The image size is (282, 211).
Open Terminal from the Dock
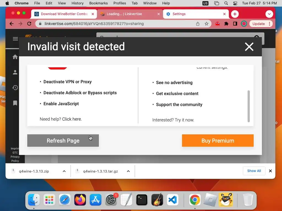pos(142,200)
